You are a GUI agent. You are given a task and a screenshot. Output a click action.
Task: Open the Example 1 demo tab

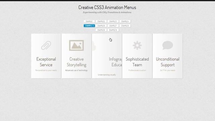point(89,22)
